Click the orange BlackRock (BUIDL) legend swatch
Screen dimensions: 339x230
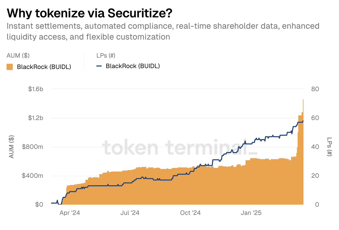[10, 67]
